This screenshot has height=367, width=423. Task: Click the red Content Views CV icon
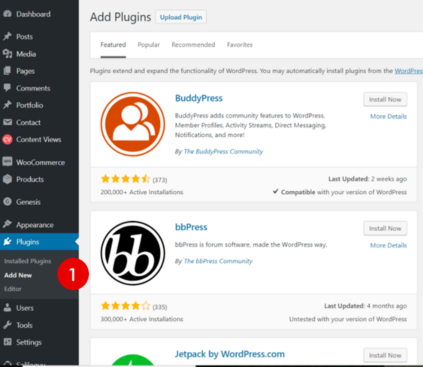(7, 139)
